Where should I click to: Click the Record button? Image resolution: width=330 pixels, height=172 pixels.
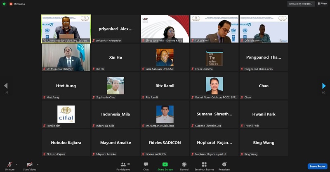pos(184,166)
